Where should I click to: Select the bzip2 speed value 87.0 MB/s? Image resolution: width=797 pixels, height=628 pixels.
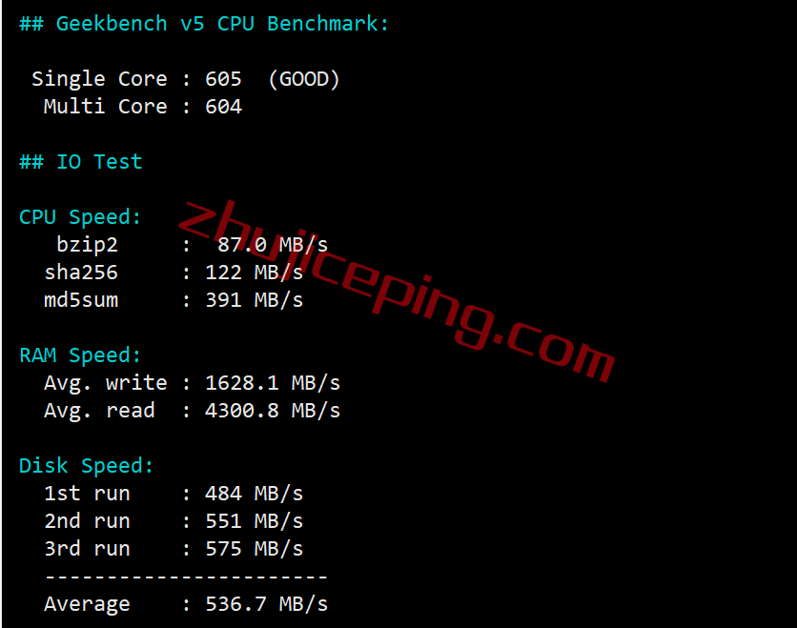click(x=273, y=245)
